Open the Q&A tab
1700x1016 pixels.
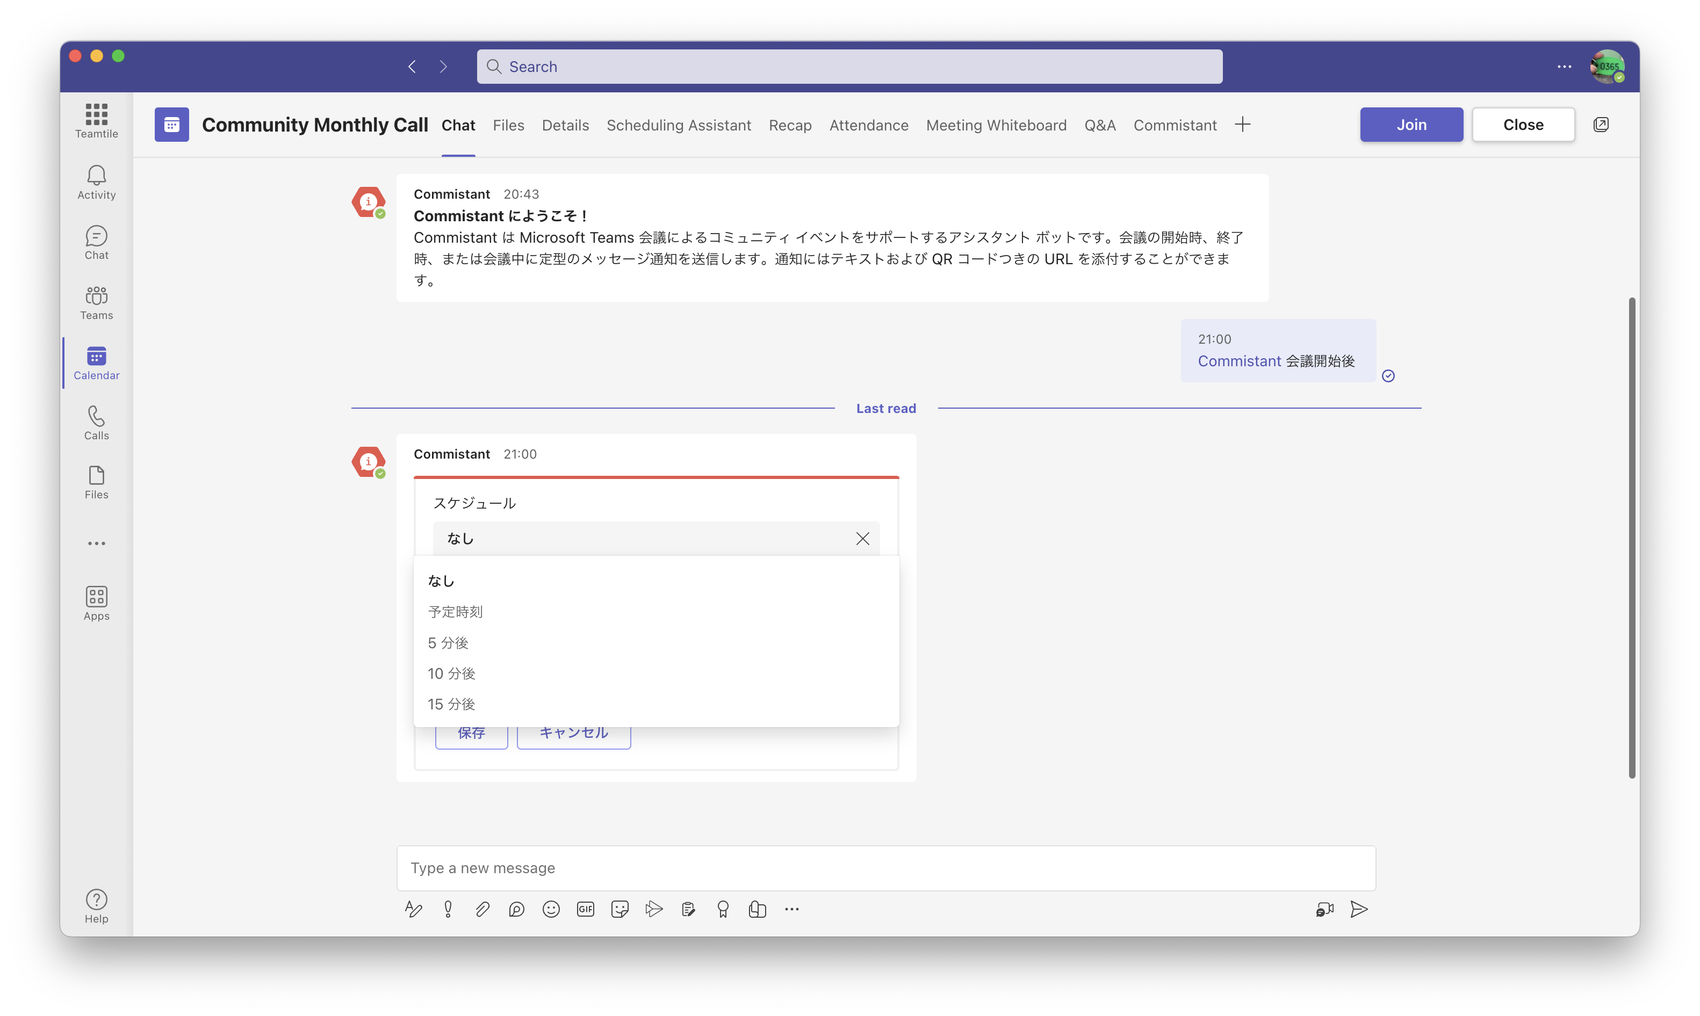tap(1099, 125)
